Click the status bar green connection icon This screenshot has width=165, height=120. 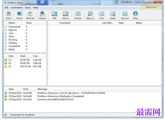(6, 115)
